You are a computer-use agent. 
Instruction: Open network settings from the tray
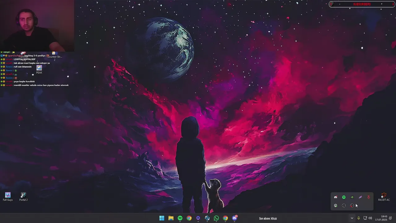click(x=365, y=218)
